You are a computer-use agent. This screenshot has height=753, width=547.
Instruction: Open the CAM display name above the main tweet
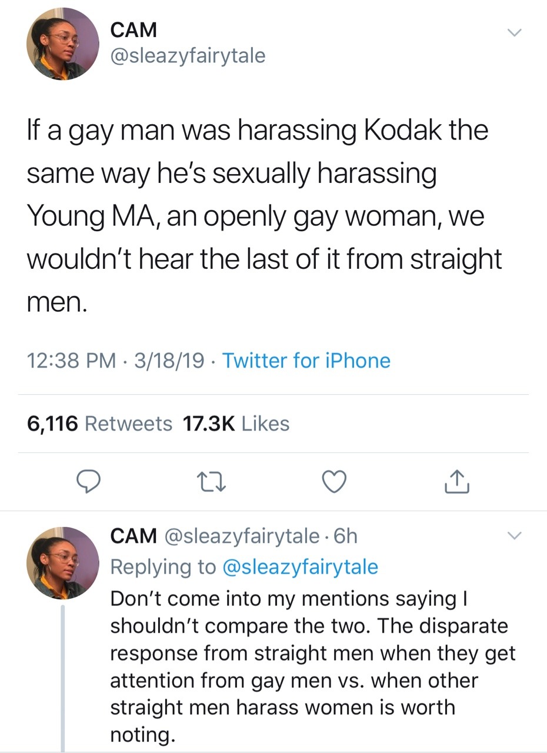[x=134, y=29]
